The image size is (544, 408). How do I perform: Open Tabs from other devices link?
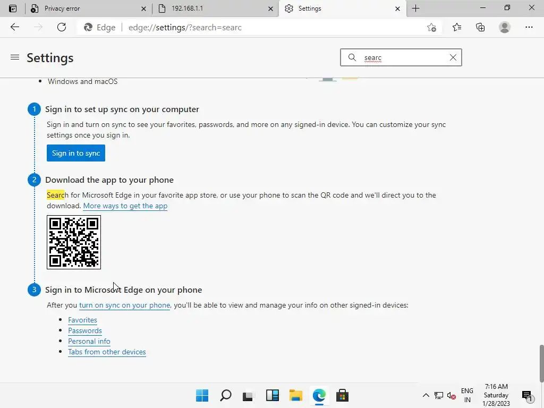(x=107, y=352)
